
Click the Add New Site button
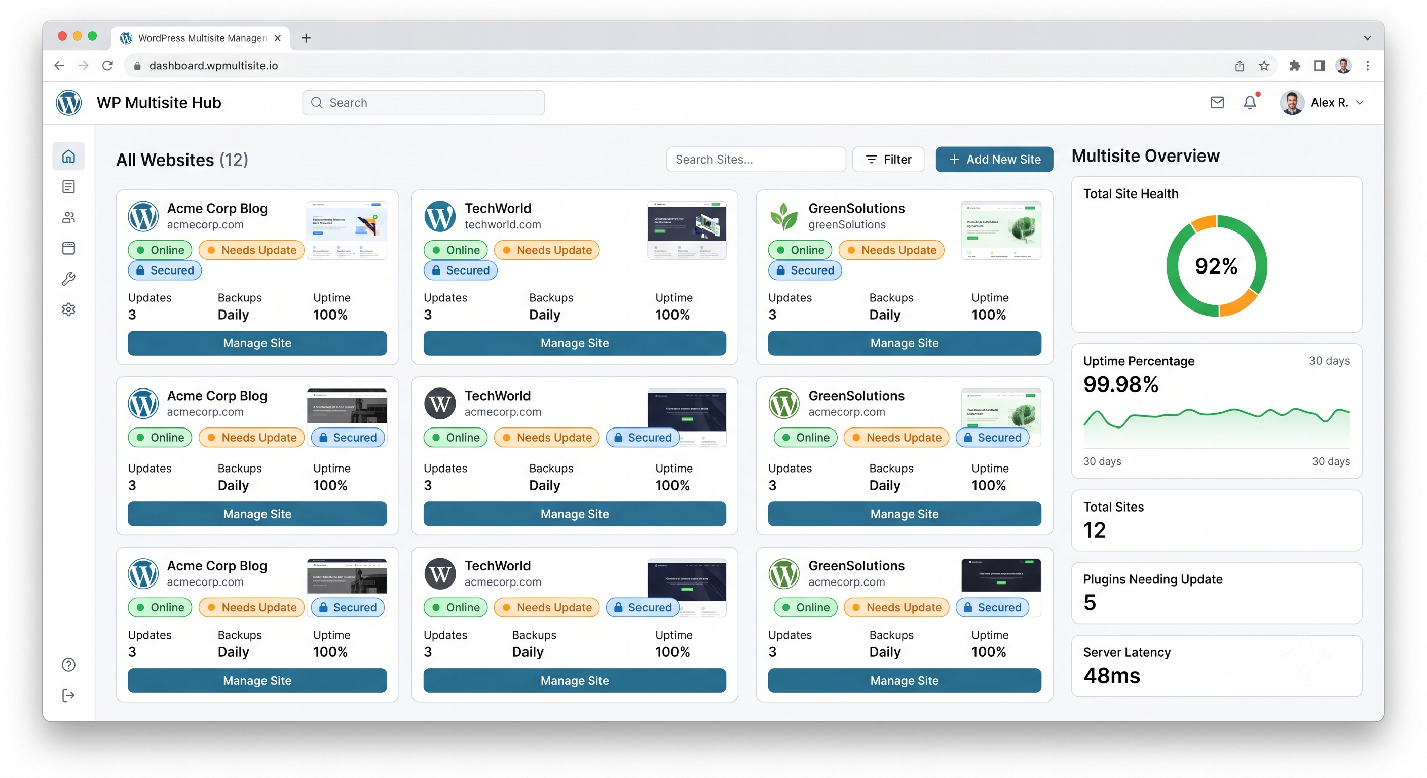click(x=994, y=160)
